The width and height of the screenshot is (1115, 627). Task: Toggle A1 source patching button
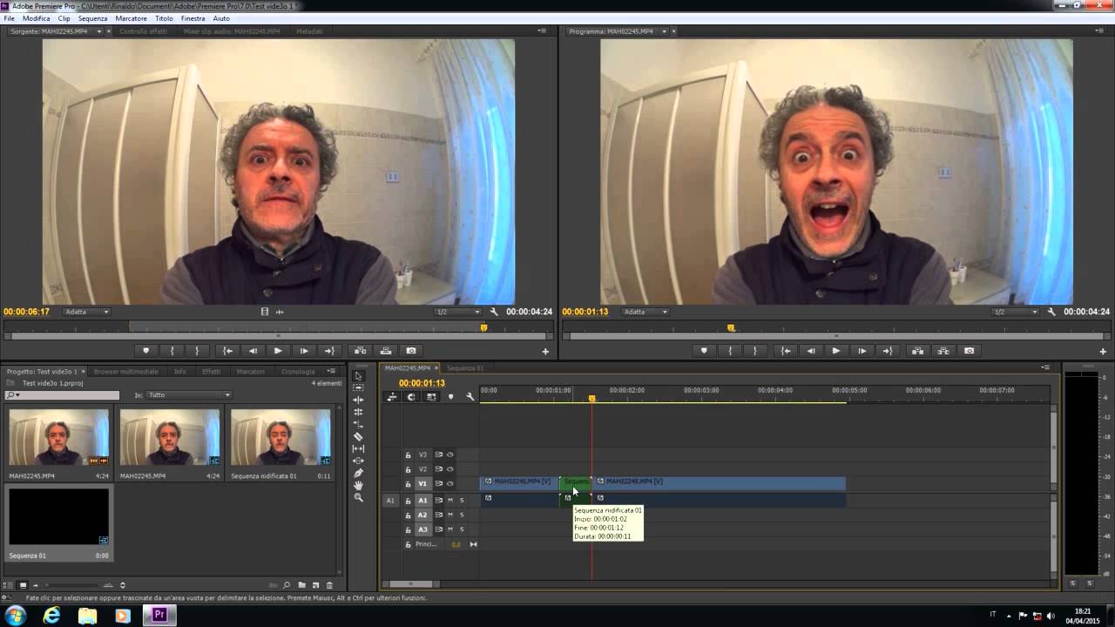click(x=390, y=501)
